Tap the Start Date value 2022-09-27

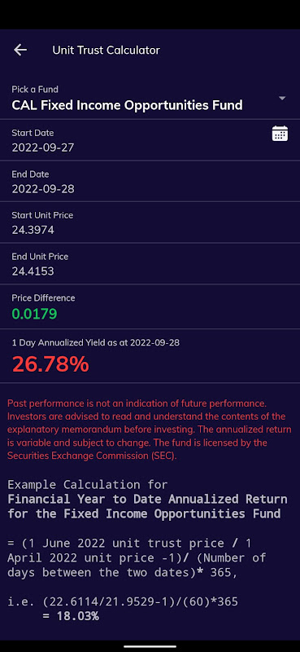[x=43, y=148]
